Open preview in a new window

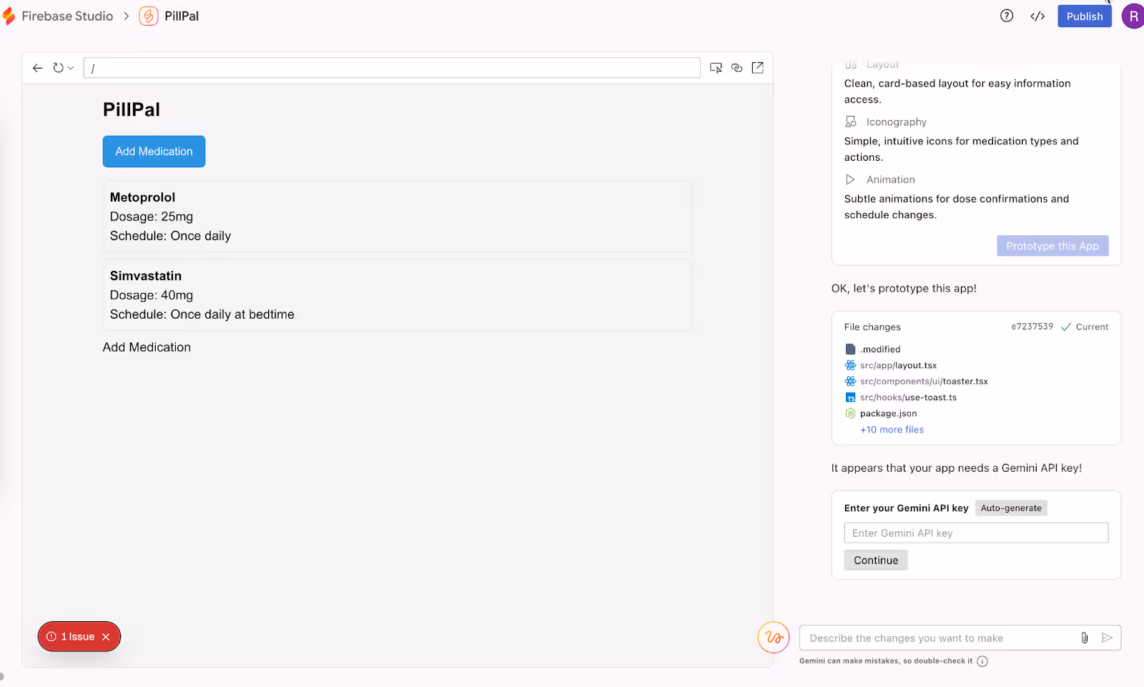click(x=757, y=68)
